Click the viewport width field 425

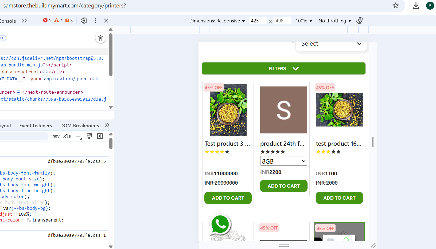258,21
